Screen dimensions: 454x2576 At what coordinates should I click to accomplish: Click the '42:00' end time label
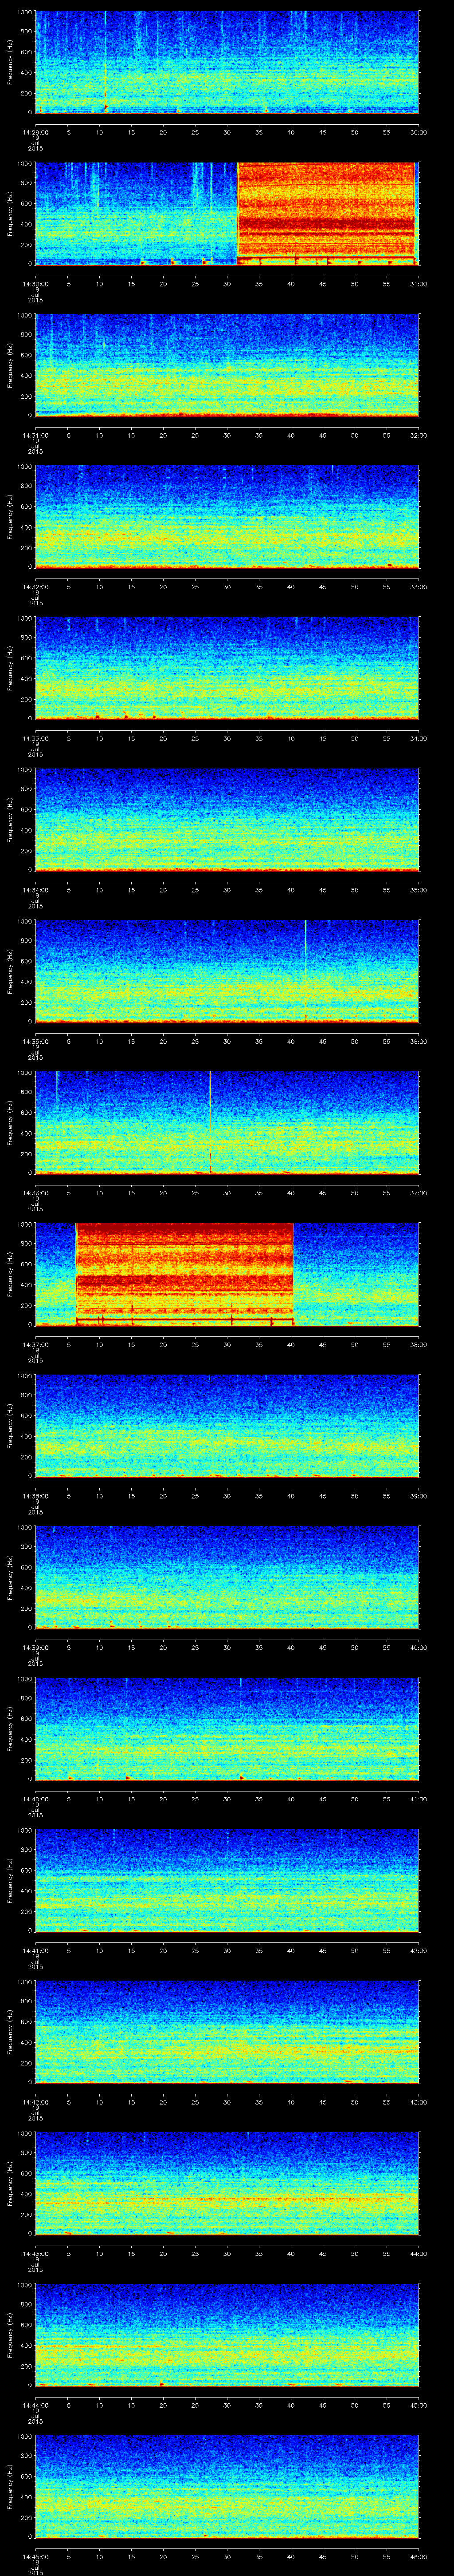coord(418,1950)
